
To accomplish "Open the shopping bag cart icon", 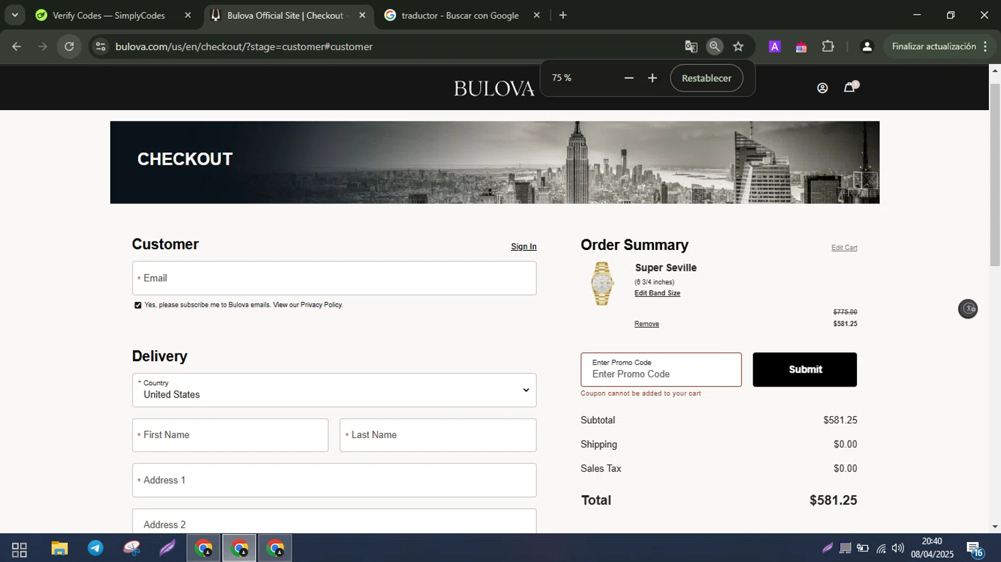I will [850, 87].
